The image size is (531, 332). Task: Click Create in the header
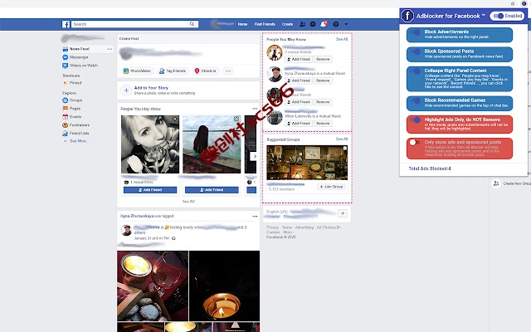(287, 24)
